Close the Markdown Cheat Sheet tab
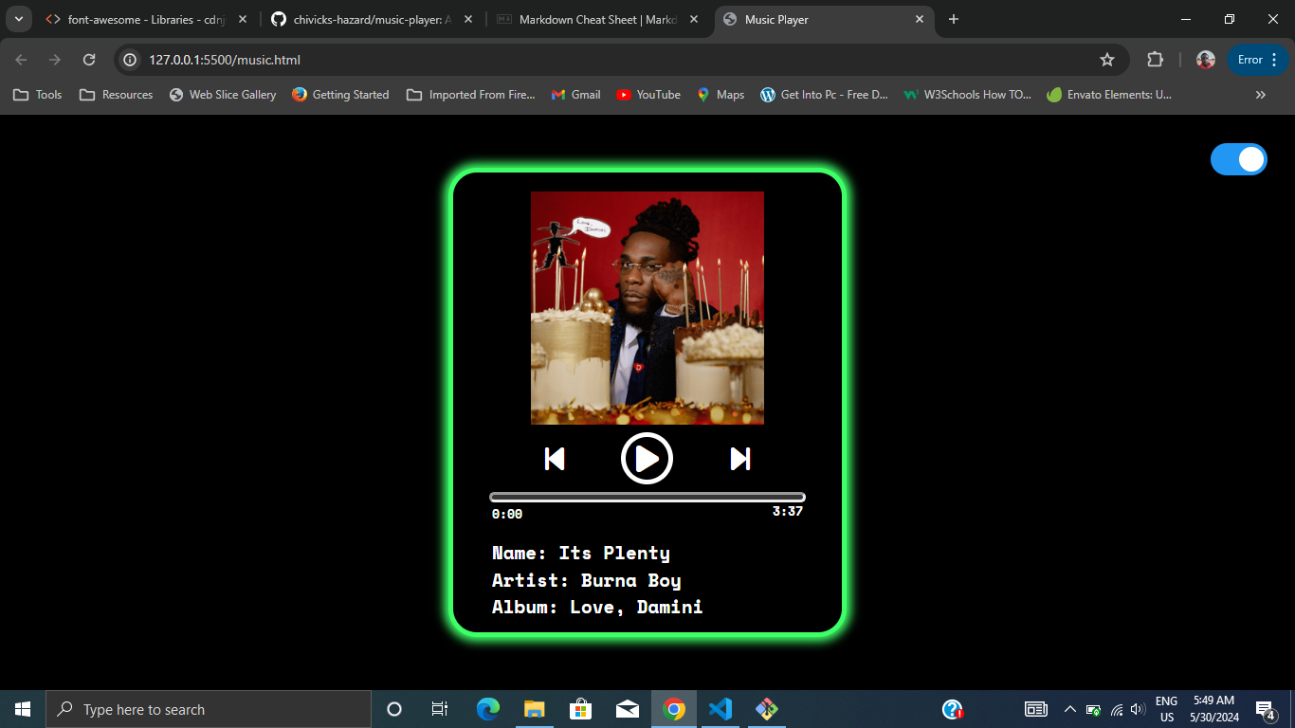The height and width of the screenshot is (728, 1295). (x=694, y=19)
